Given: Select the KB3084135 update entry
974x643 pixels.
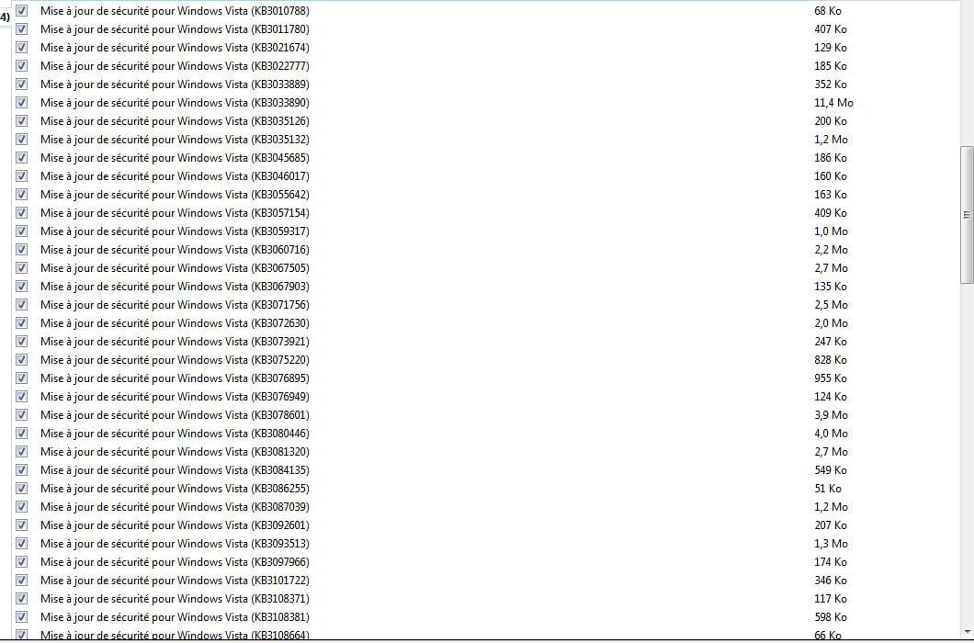Looking at the screenshot, I should pyautogui.click(x=175, y=469).
